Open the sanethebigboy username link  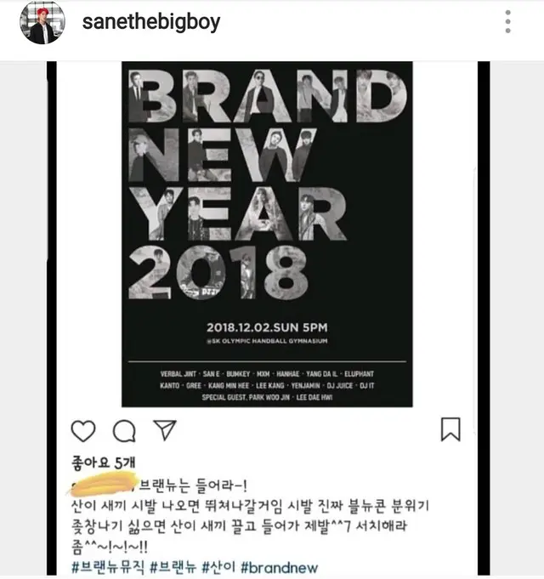(151, 22)
